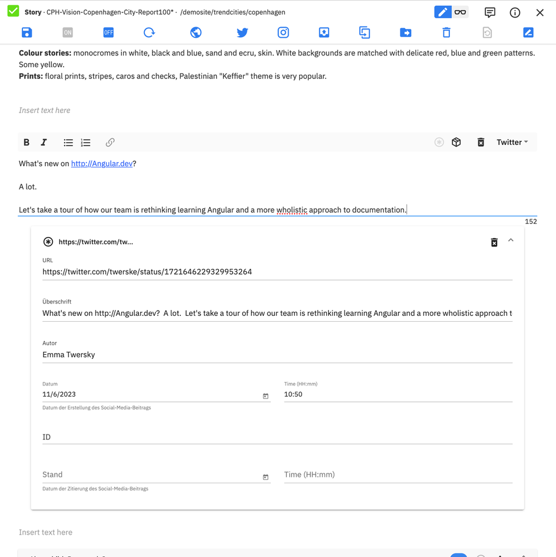The height and width of the screenshot is (557, 556).
Task: Open the Datum calendar picker
Action: (x=266, y=396)
